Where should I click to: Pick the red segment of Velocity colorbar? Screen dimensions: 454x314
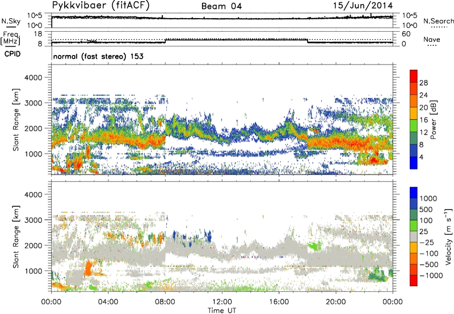tap(414, 281)
